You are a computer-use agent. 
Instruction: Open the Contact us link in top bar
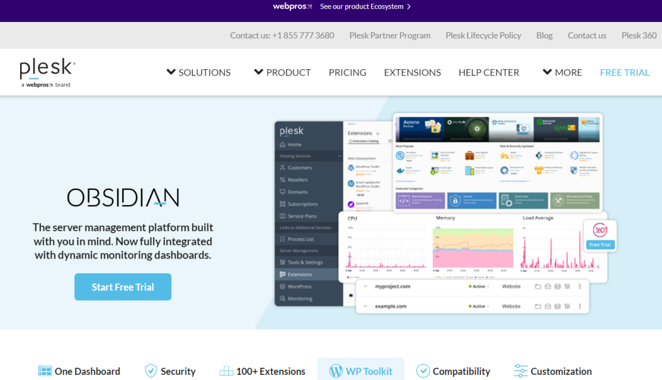587,36
